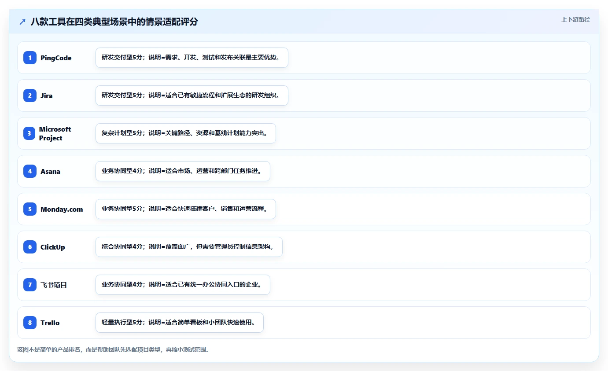Click the number 7 badge for 飞书项目
The height and width of the screenshot is (371, 608).
(x=30, y=285)
